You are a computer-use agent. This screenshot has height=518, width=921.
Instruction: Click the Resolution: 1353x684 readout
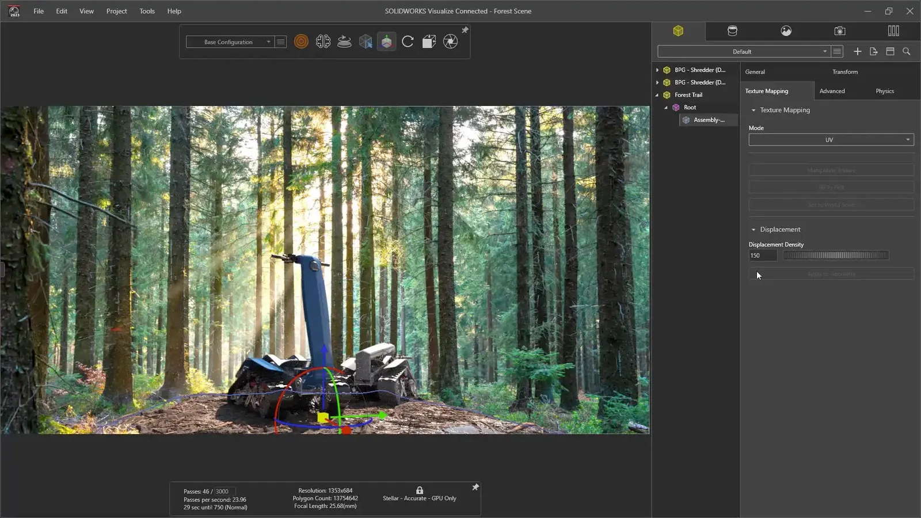325,491
